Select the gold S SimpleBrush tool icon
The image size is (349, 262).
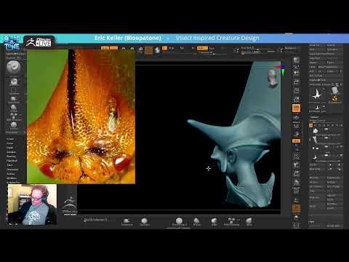[335, 98]
